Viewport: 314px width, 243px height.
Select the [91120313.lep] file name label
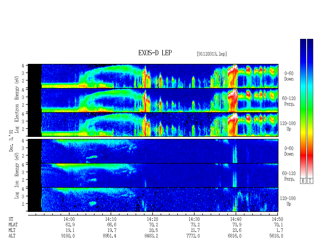pos(212,54)
